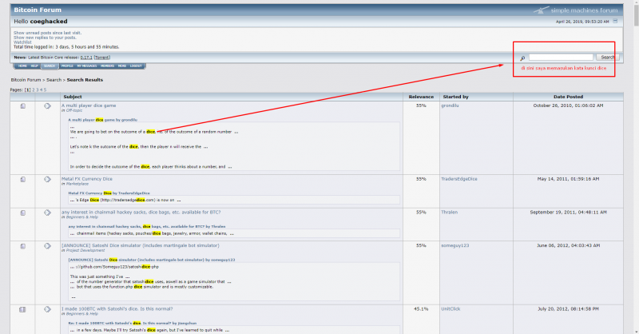This screenshot has height=334, width=639.
Task: Go to results page 4
Action: point(42,90)
